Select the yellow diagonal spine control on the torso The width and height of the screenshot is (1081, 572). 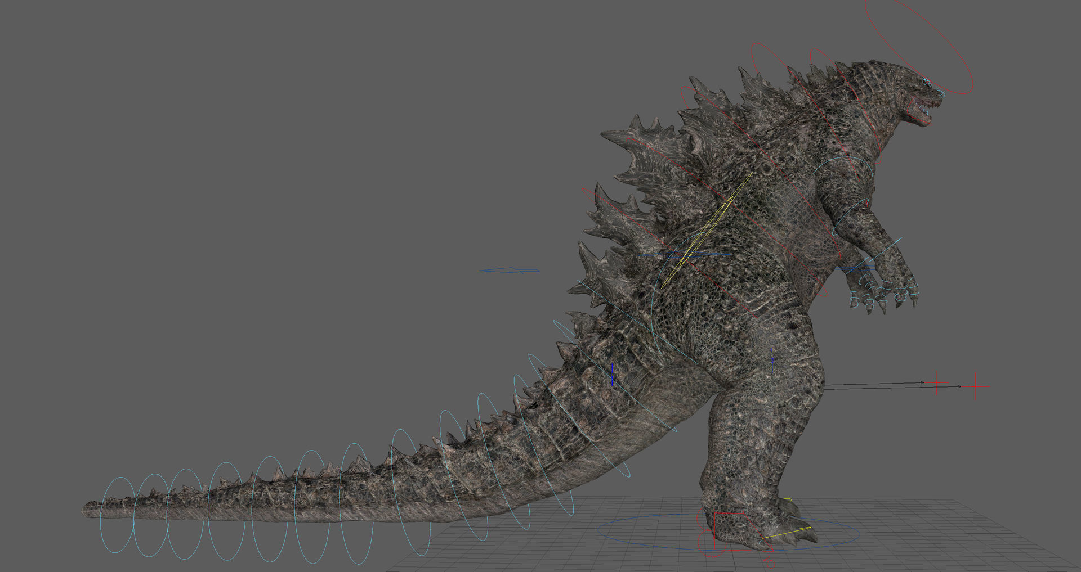point(707,230)
